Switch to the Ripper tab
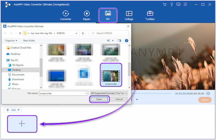Viewport: 216px width, 140px height. point(87,15)
